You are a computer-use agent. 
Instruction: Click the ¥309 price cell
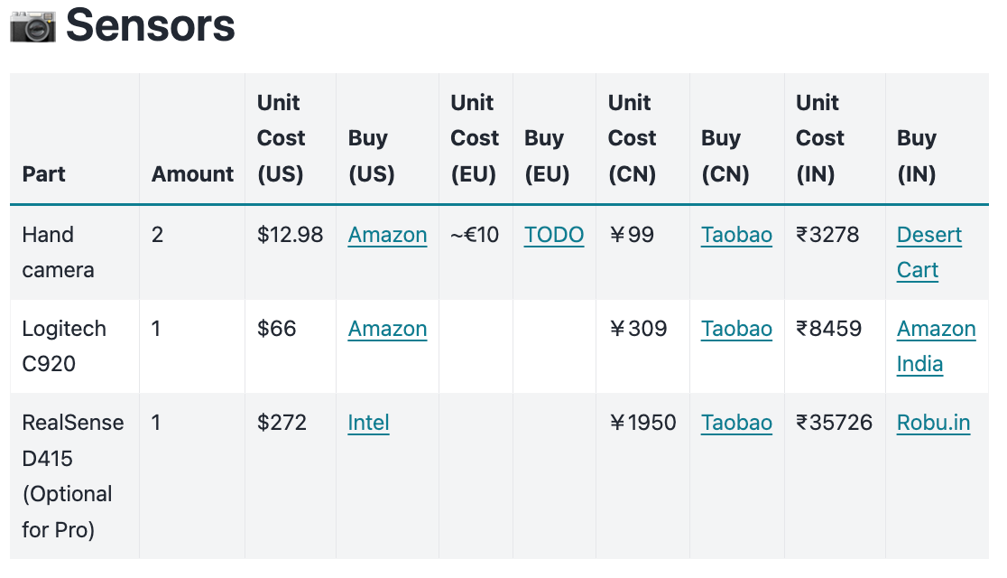(x=639, y=329)
